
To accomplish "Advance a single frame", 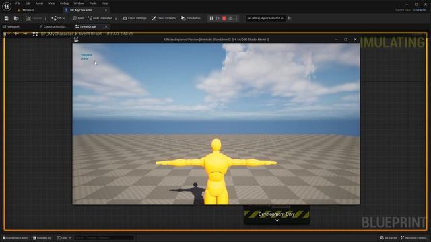I will [x=218, y=18].
